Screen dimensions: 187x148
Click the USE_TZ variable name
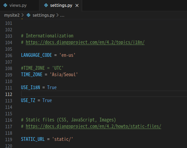28,100
